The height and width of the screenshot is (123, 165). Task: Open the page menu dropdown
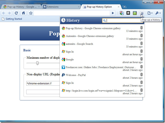[150, 13]
